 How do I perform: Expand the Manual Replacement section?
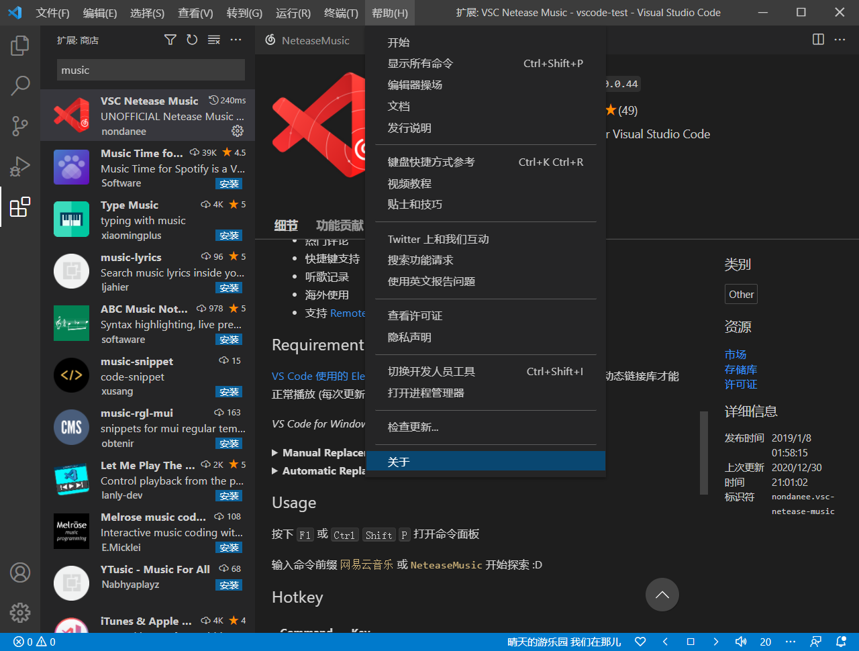point(319,453)
